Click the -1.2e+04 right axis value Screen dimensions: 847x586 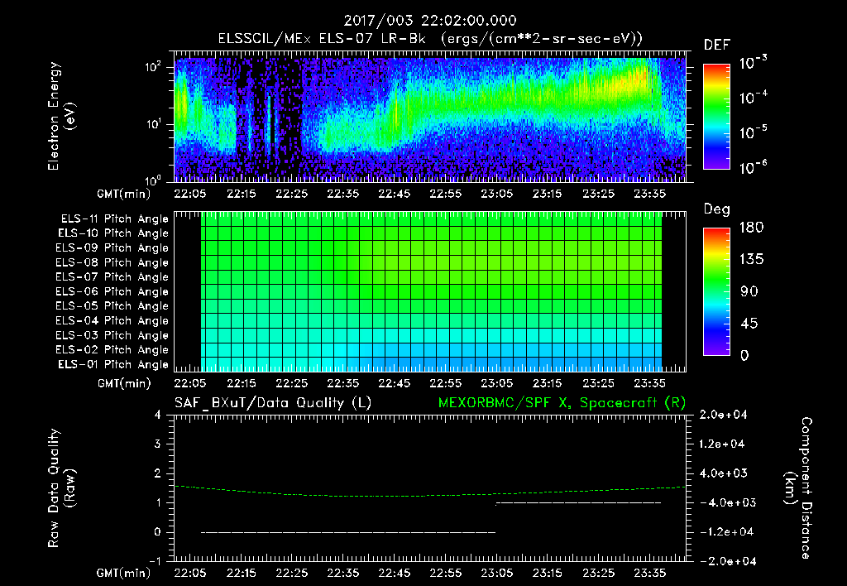pyautogui.click(x=727, y=532)
